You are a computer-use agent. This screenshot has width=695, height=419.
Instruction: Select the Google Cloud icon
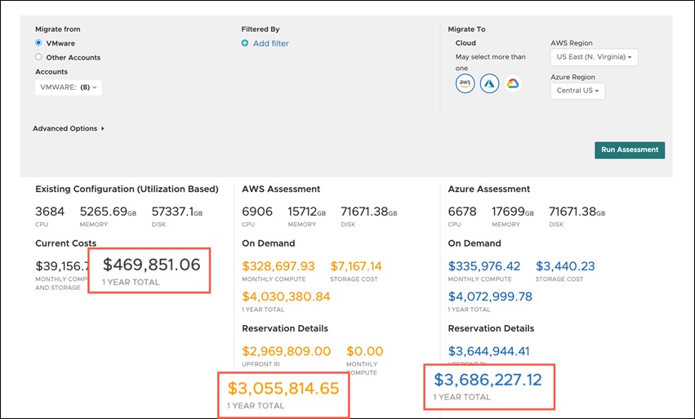click(x=513, y=83)
